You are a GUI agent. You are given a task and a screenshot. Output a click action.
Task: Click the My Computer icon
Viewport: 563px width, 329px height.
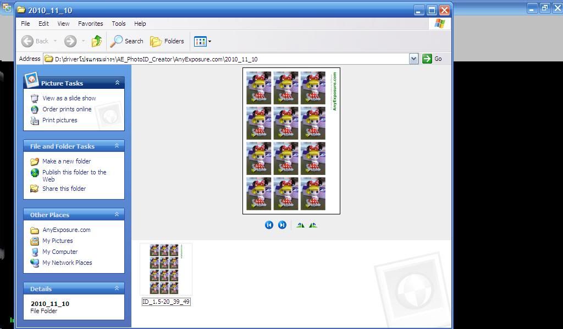coord(35,252)
